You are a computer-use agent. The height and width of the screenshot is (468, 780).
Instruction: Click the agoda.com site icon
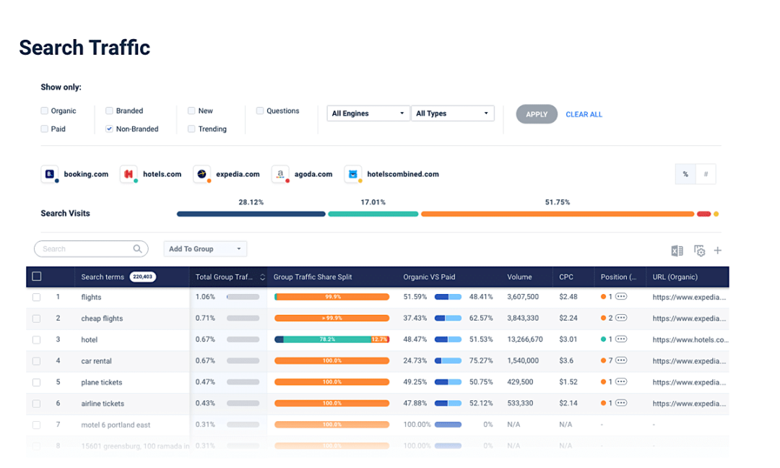point(280,174)
